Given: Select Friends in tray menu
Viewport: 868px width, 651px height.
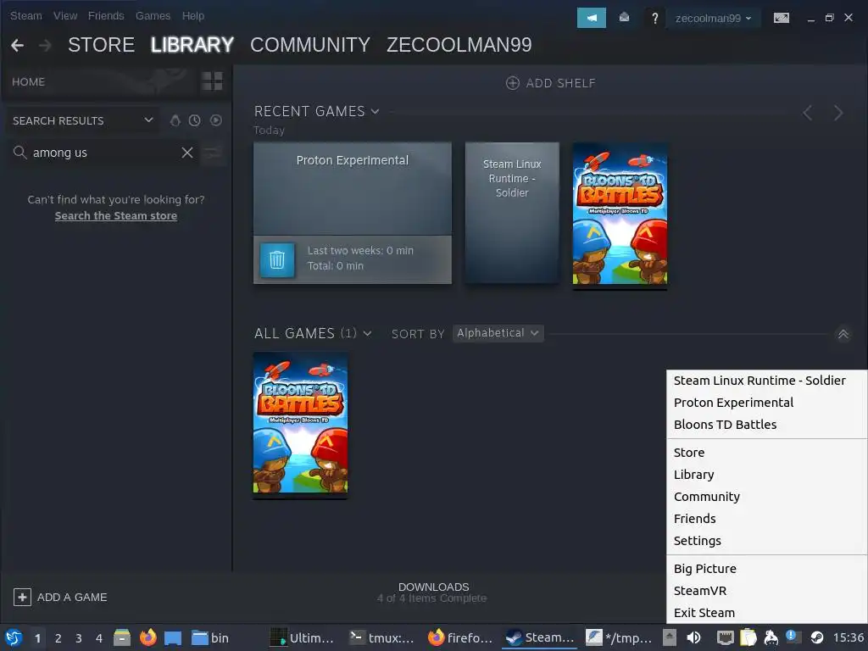Looking at the screenshot, I should click(766, 519).
